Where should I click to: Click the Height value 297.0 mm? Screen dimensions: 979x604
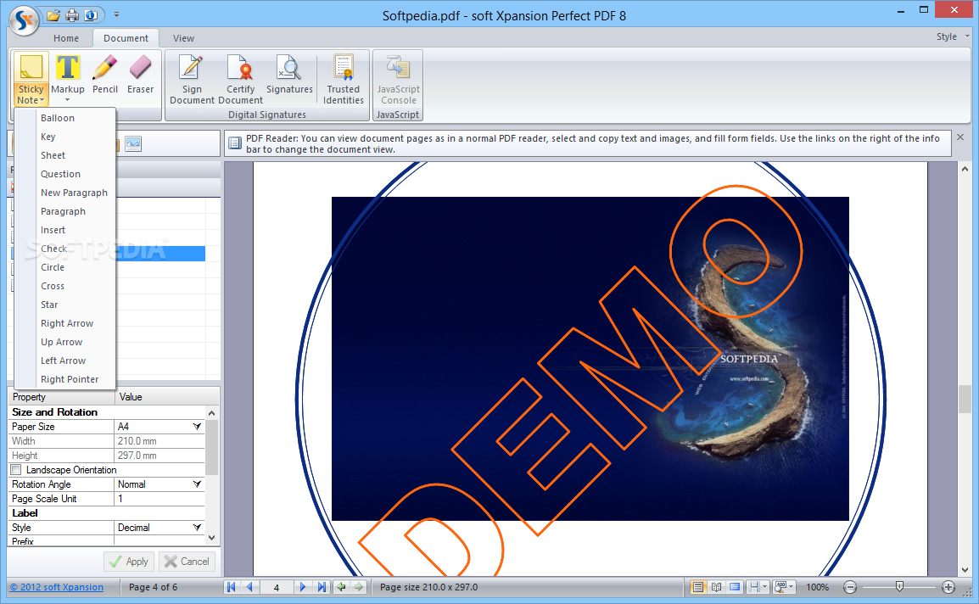click(x=137, y=456)
